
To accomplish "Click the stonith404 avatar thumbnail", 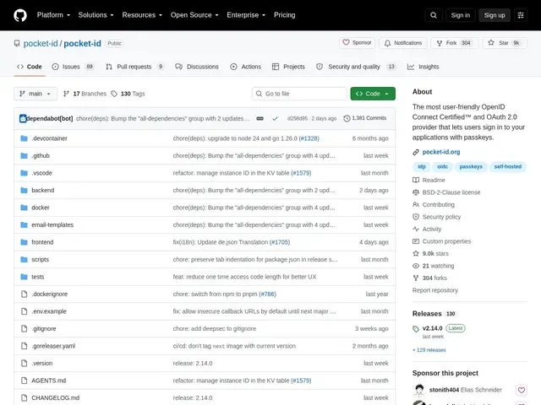I will (x=419, y=390).
